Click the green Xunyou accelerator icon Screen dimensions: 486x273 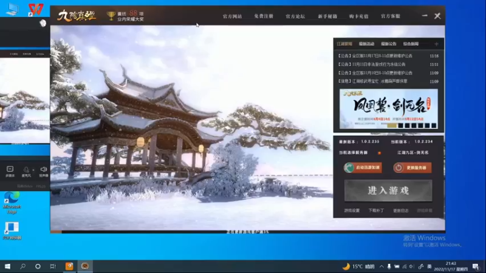[349, 168]
